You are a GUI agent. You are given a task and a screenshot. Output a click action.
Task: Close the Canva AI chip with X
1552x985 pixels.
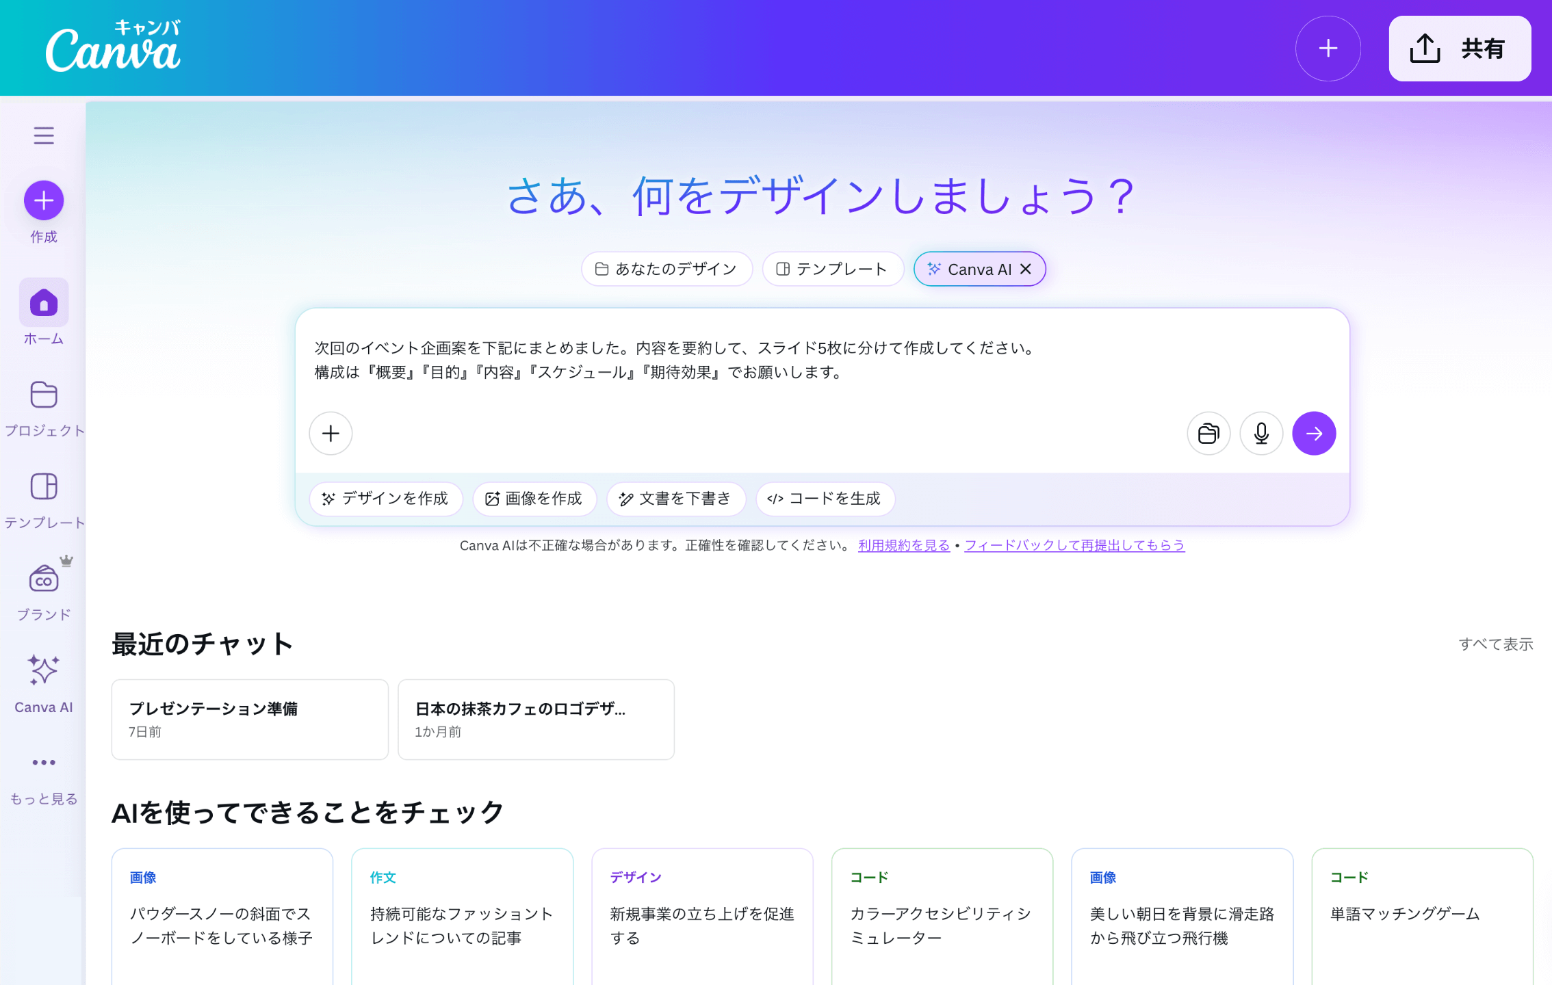[x=1026, y=269]
